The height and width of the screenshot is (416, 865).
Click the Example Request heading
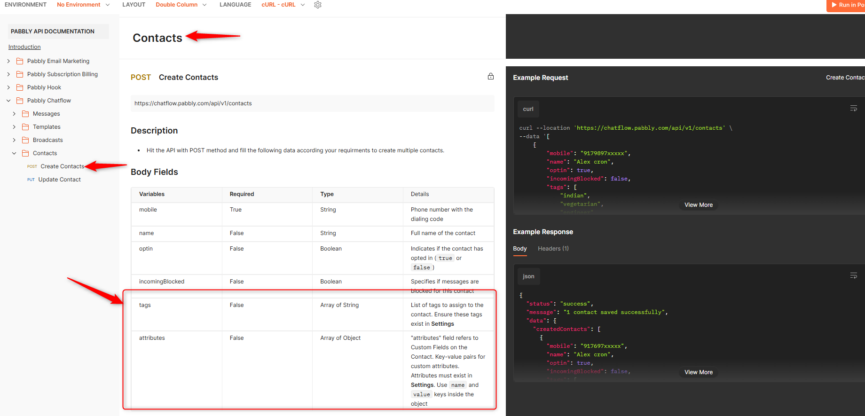pos(541,78)
